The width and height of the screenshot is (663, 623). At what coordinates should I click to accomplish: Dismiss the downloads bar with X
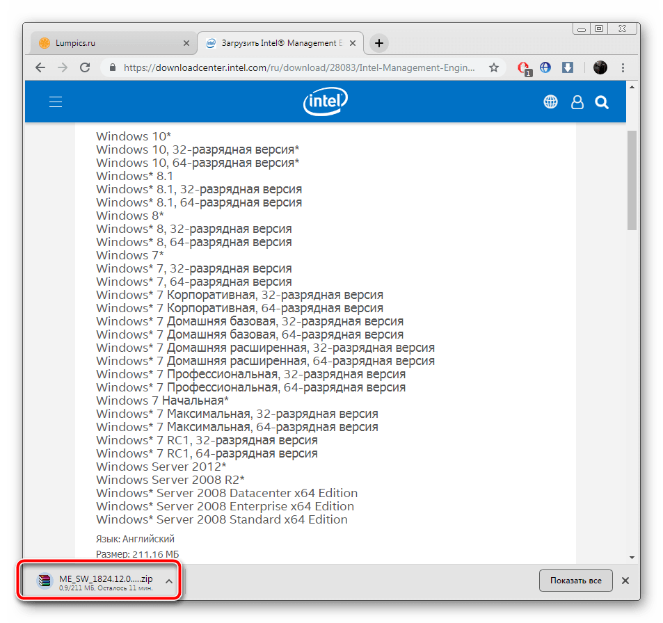[x=625, y=581]
